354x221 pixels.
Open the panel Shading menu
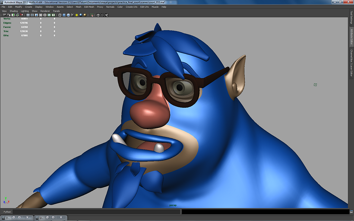[x=13, y=11]
